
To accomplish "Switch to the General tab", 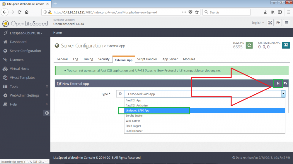I will [62, 59].
